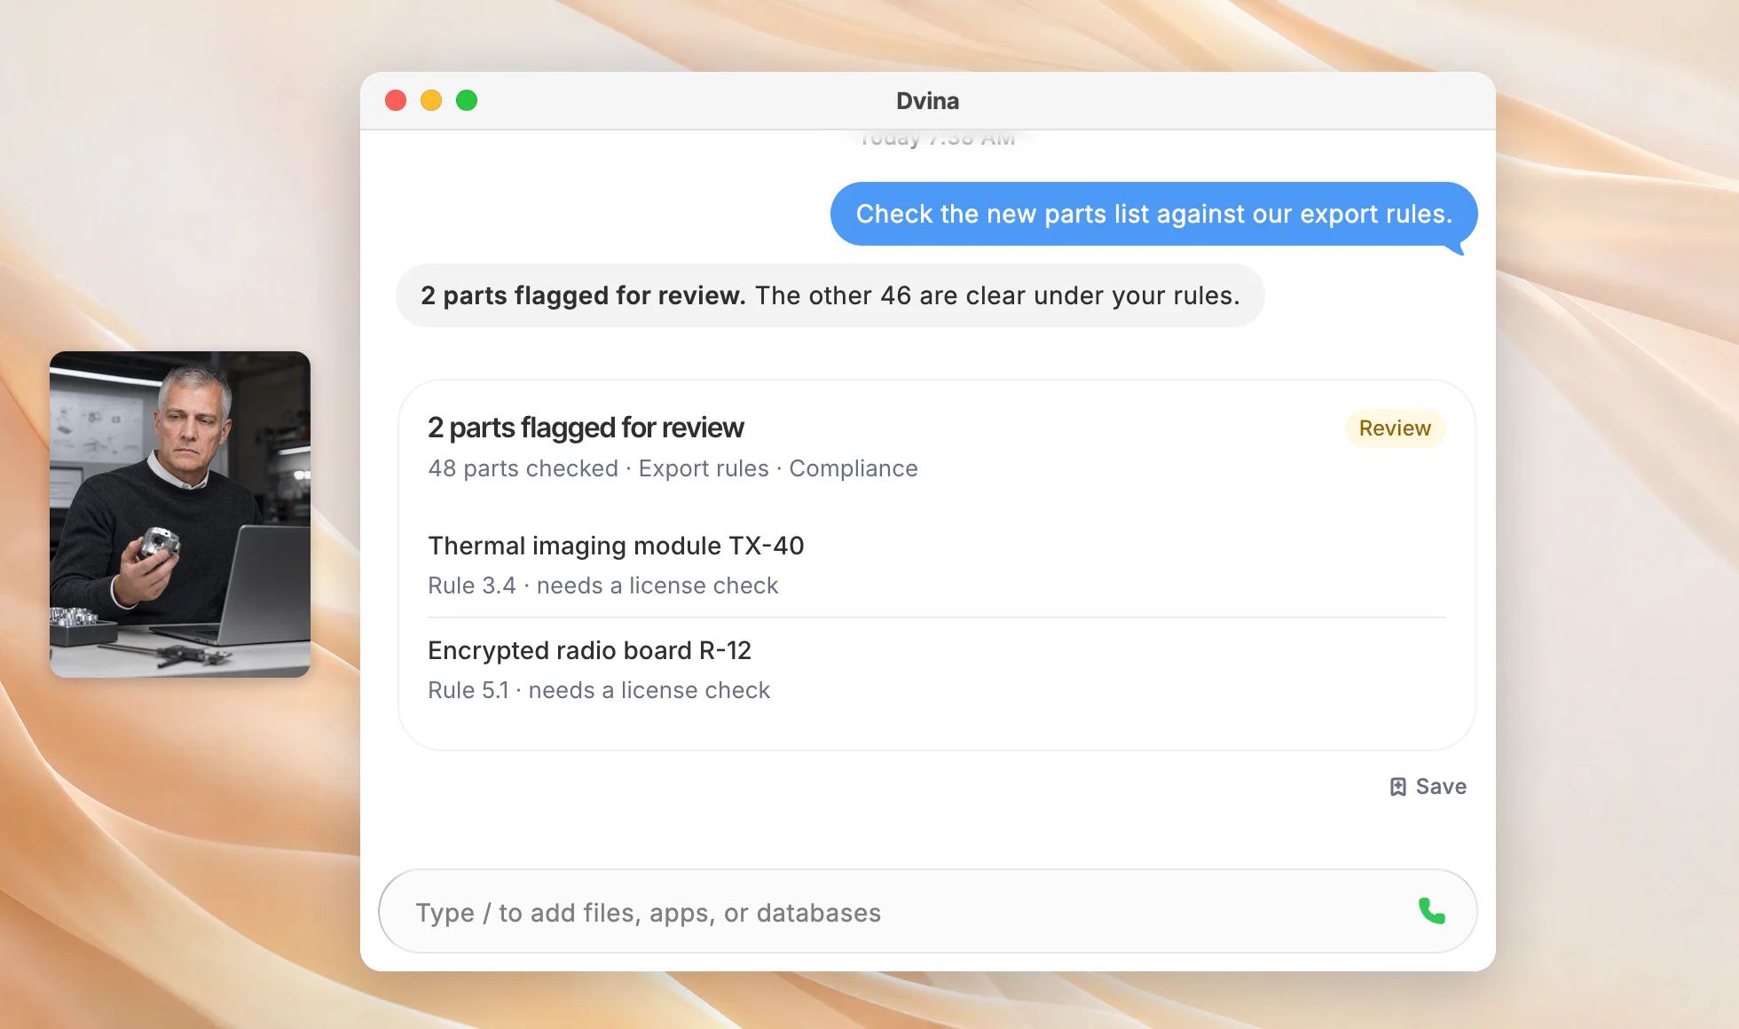
Task: Click the Review badge on the card
Action: pyautogui.click(x=1395, y=428)
